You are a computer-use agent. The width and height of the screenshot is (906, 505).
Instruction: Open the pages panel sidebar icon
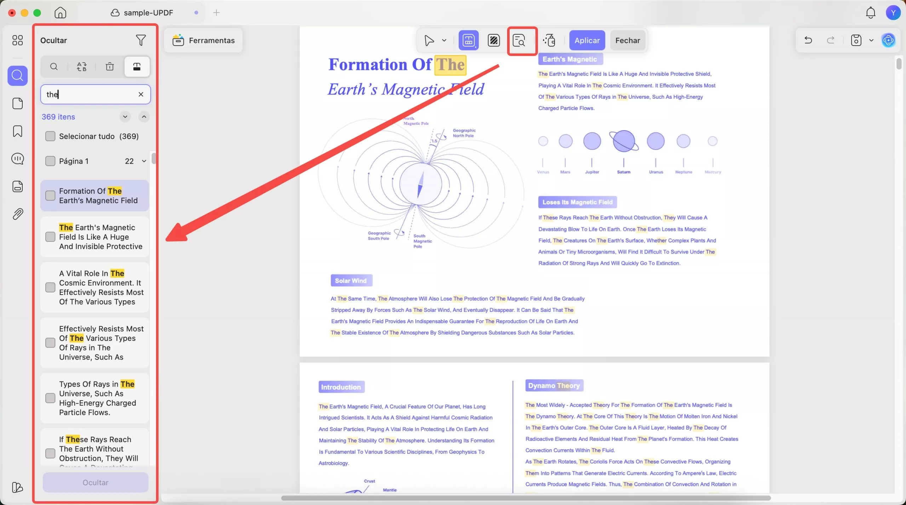click(x=17, y=104)
